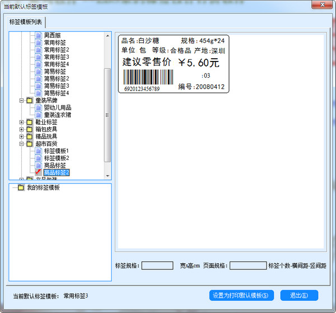Image resolution: width=336 pixels, height=313 pixels.
Task: Select the 简易标签3 template name
Action: (x=57, y=86)
